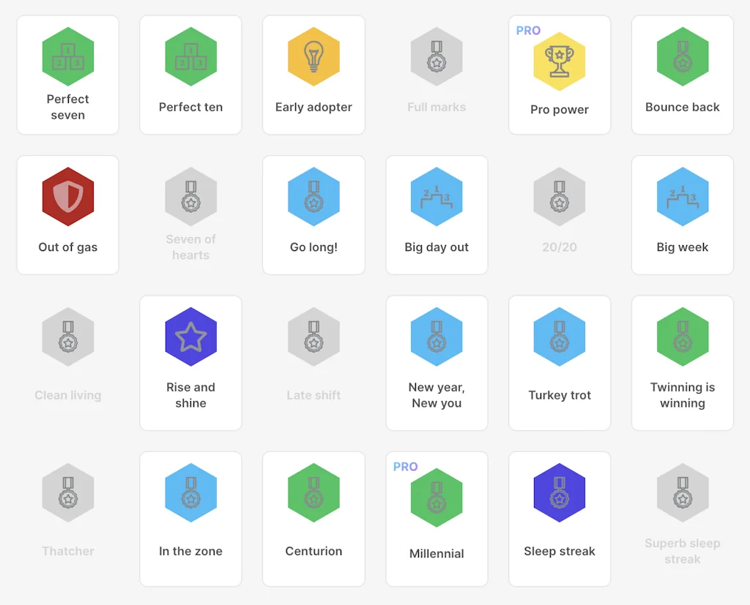
Task: Open the Turkey trot badge card
Action: (560, 363)
